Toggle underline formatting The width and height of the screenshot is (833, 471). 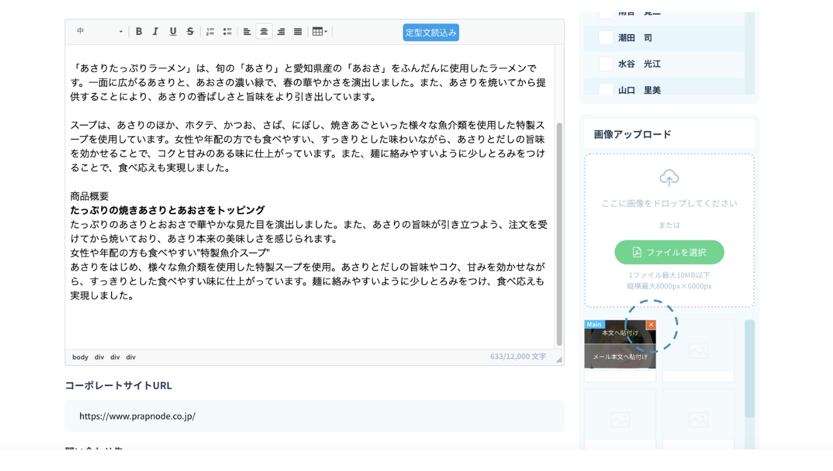[173, 31]
